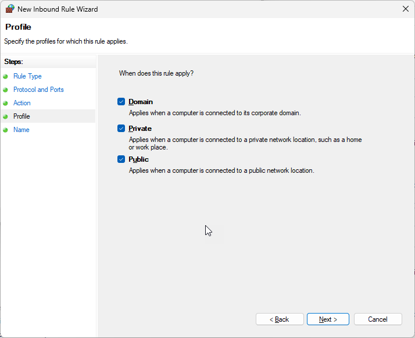This screenshot has width=415, height=338.
Task: Click the green bullet beside Protocol and Ports
Action: (x=6, y=90)
